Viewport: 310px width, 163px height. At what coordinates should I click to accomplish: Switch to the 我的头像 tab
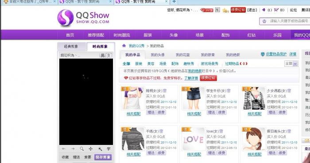click(158, 55)
